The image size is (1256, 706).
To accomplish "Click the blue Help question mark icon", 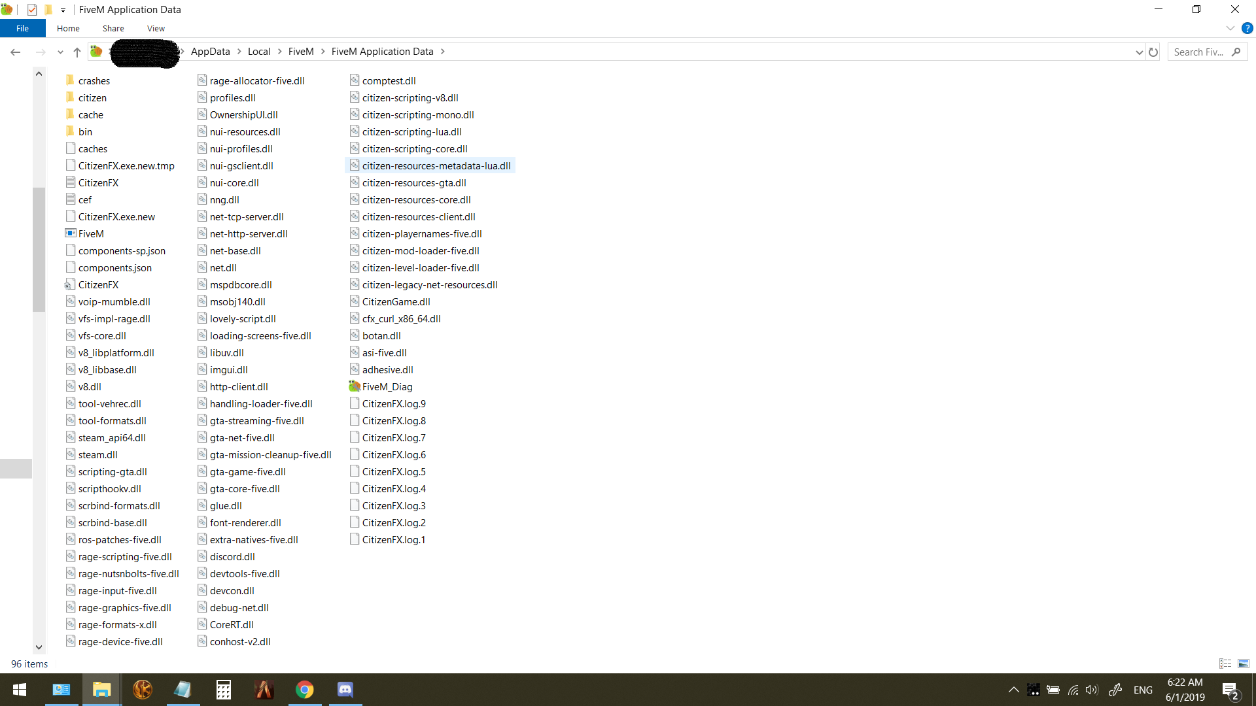I will pyautogui.click(x=1247, y=28).
